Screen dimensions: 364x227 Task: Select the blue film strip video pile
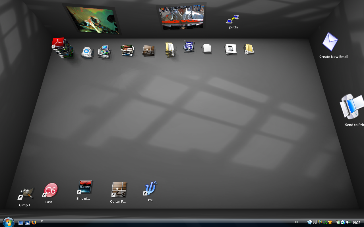point(189,47)
